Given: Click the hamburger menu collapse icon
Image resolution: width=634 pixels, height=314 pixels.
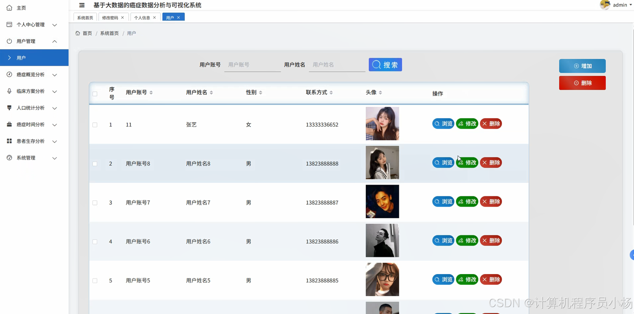Looking at the screenshot, I should 82,5.
